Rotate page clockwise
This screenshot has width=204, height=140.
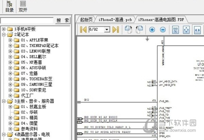click(x=128, y=30)
